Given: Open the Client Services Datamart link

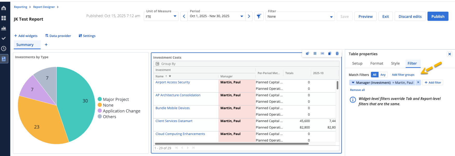Looking at the screenshot, I should click(174, 121).
